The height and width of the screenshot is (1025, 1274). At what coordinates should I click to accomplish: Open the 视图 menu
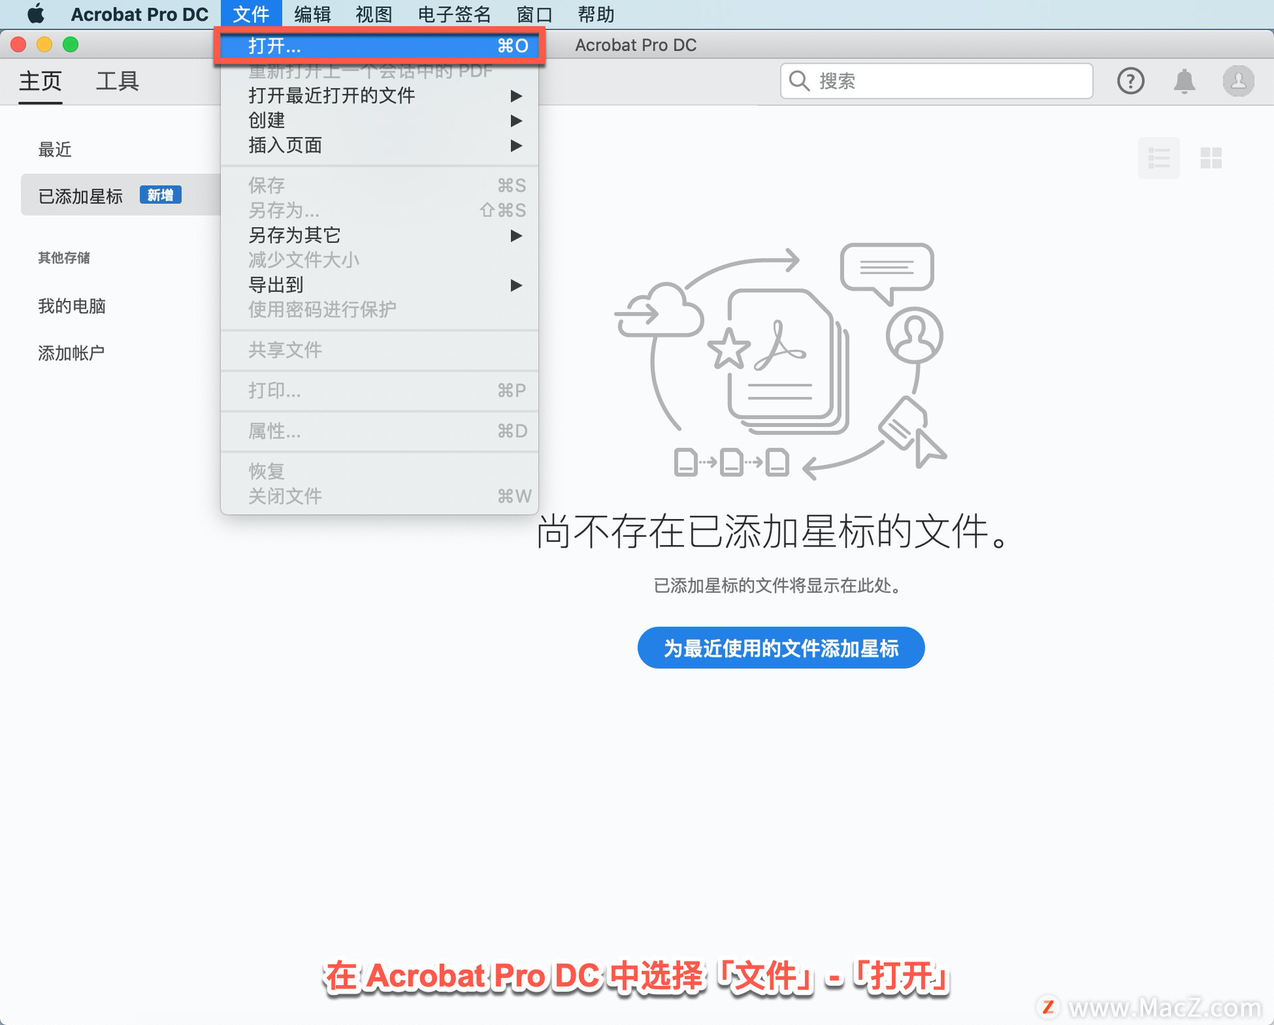click(374, 13)
